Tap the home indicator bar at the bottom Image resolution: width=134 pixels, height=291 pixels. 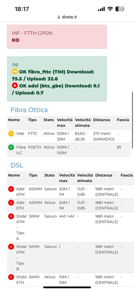click(x=67, y=288)
